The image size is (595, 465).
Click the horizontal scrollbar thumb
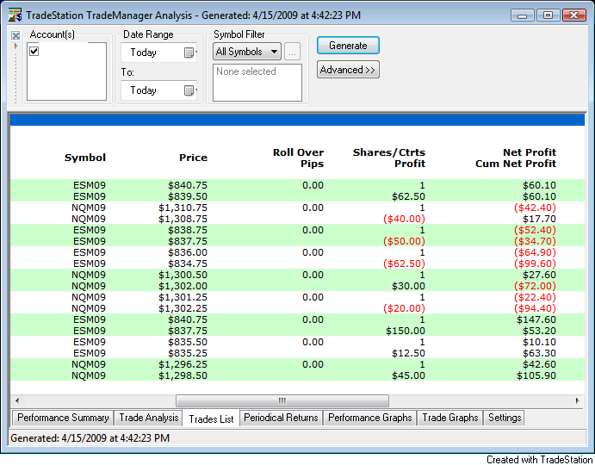click(x=282, y=400)
